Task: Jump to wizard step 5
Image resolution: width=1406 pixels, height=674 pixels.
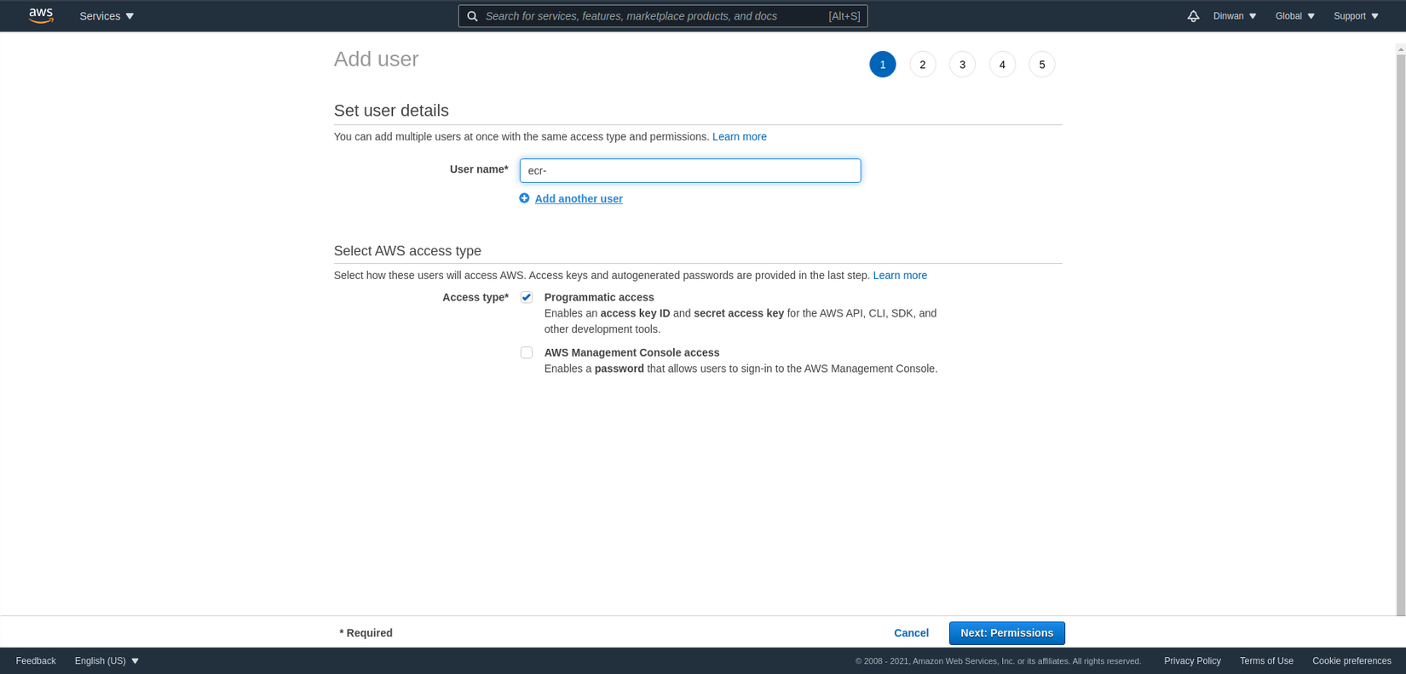Action: (x=1042, y=65)
